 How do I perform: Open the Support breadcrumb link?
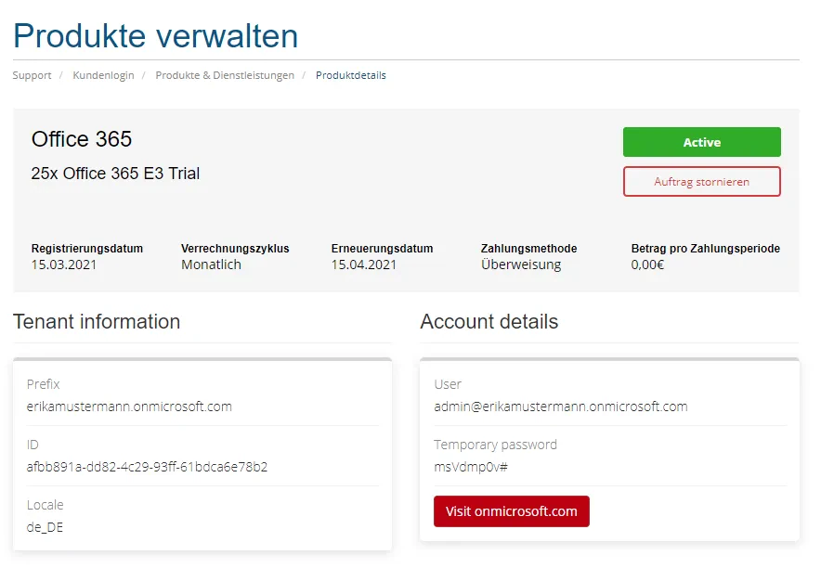[x=32, y=75]
